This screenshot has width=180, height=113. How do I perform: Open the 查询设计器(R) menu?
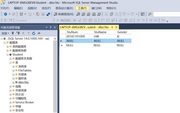click(64, 8)
